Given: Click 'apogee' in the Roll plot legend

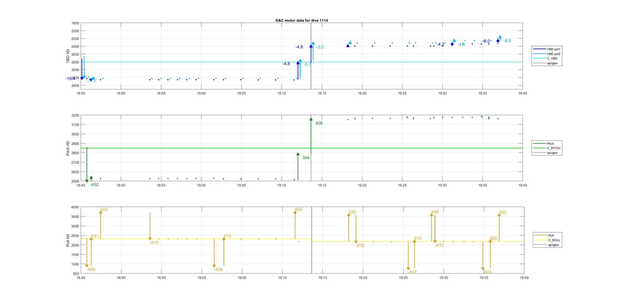Looking at the screenshot, I should pos(553,245).
